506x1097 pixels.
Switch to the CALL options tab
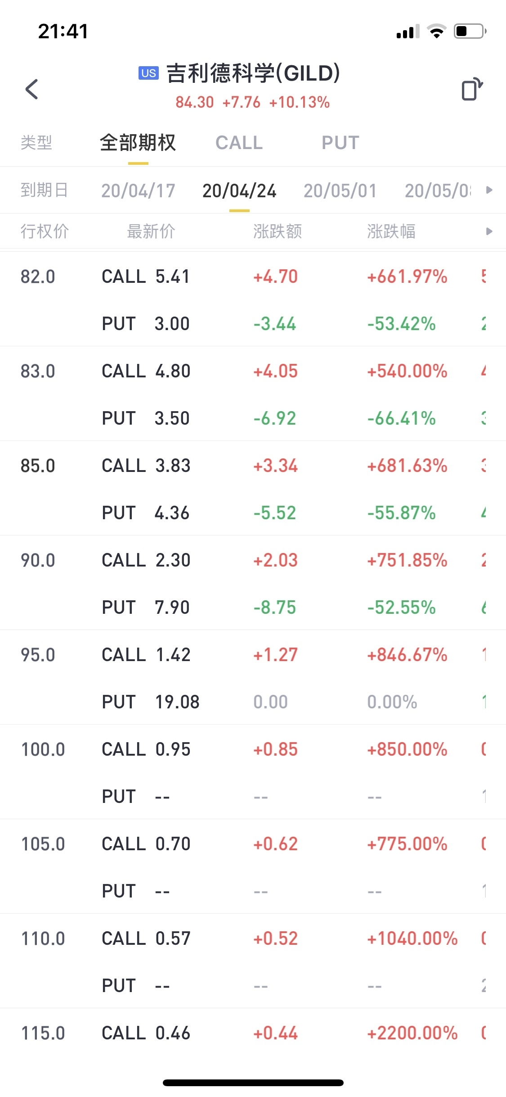pyautogui.click(x=239, y=143)
